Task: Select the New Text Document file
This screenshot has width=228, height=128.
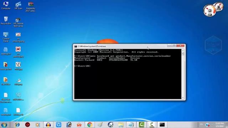Action: coord(6,98)
